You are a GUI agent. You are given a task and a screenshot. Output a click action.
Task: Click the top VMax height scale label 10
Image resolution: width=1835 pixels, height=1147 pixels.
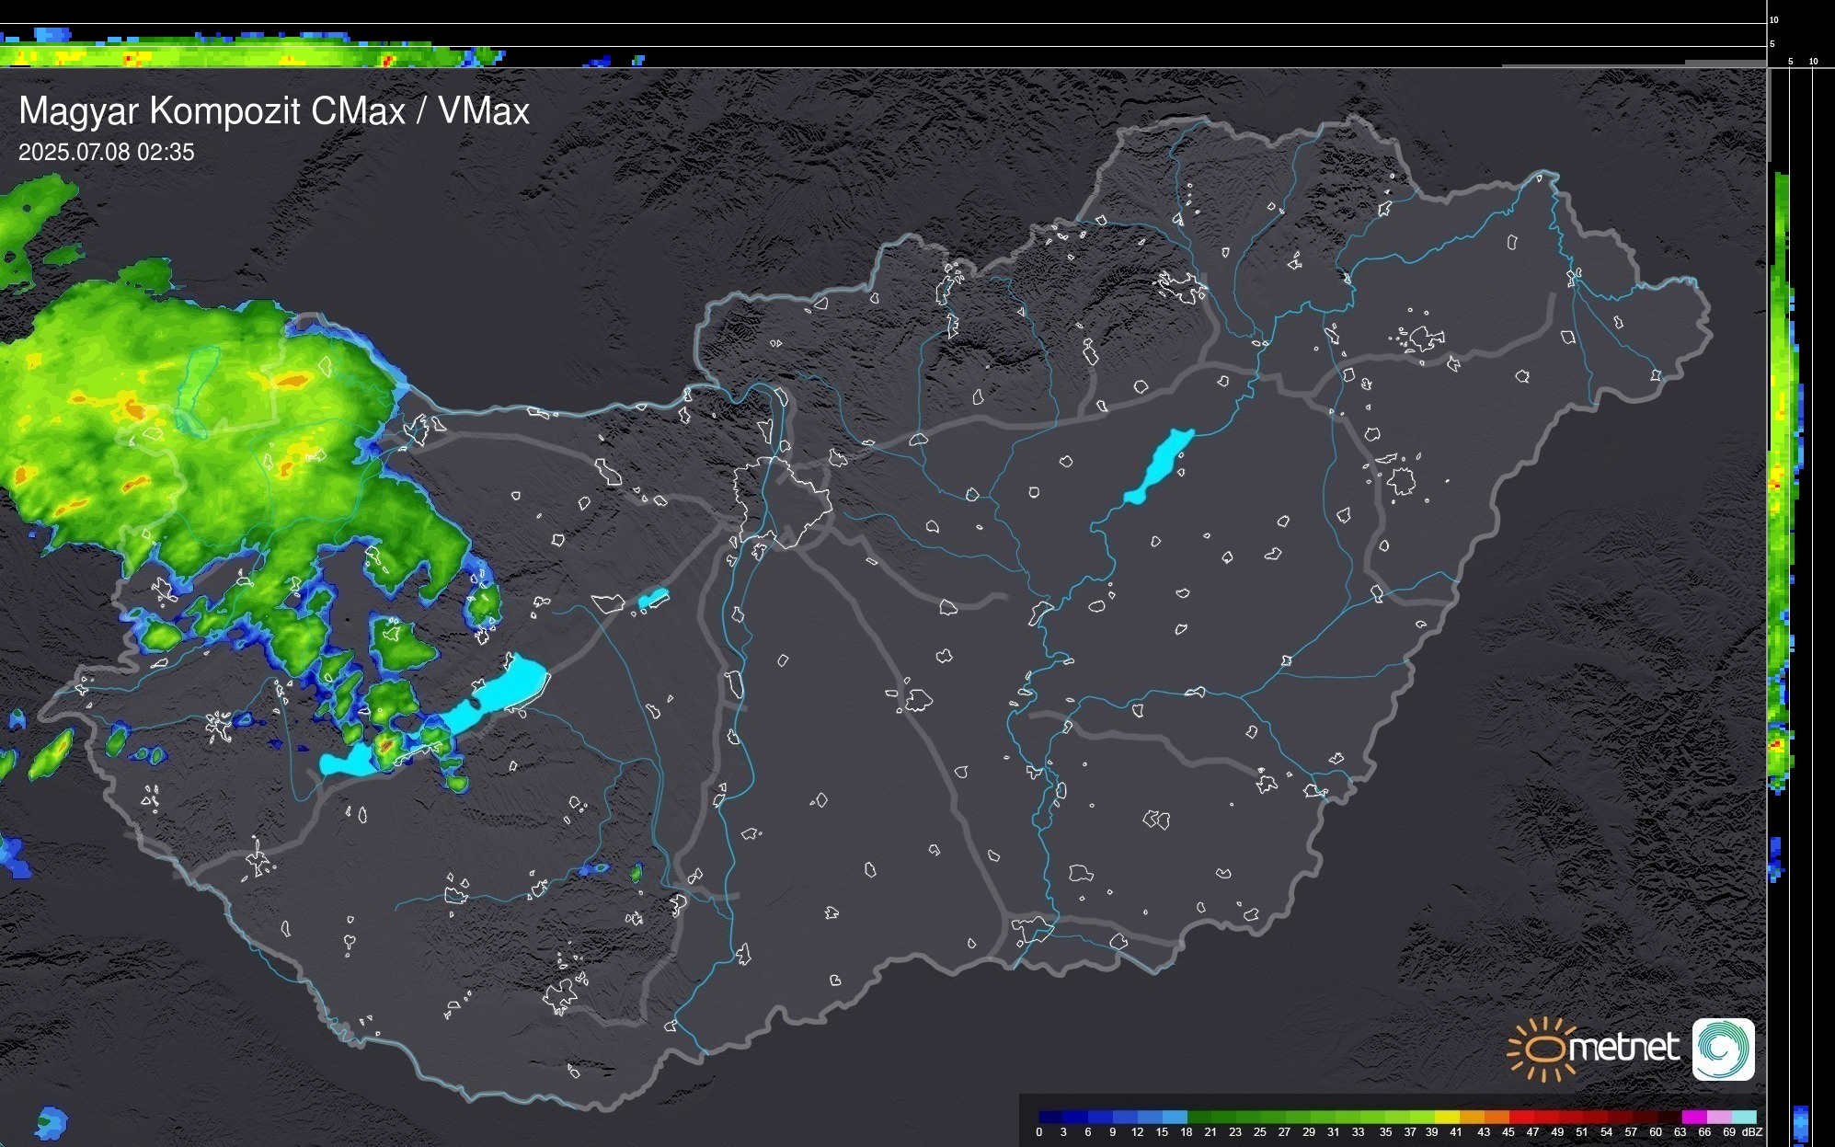click(1774, 19)
